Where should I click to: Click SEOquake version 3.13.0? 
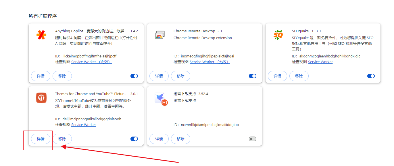tap(316, 31)
